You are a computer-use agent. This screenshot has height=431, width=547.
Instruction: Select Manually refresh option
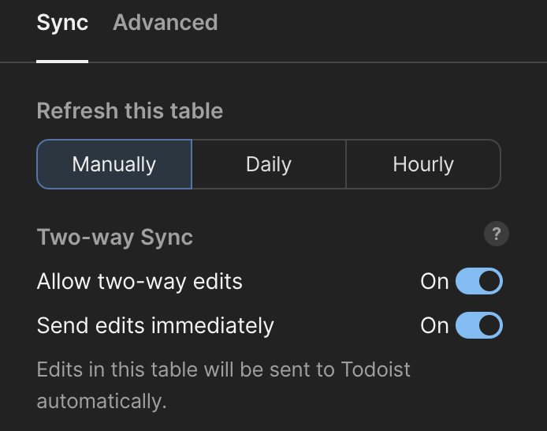114,164
